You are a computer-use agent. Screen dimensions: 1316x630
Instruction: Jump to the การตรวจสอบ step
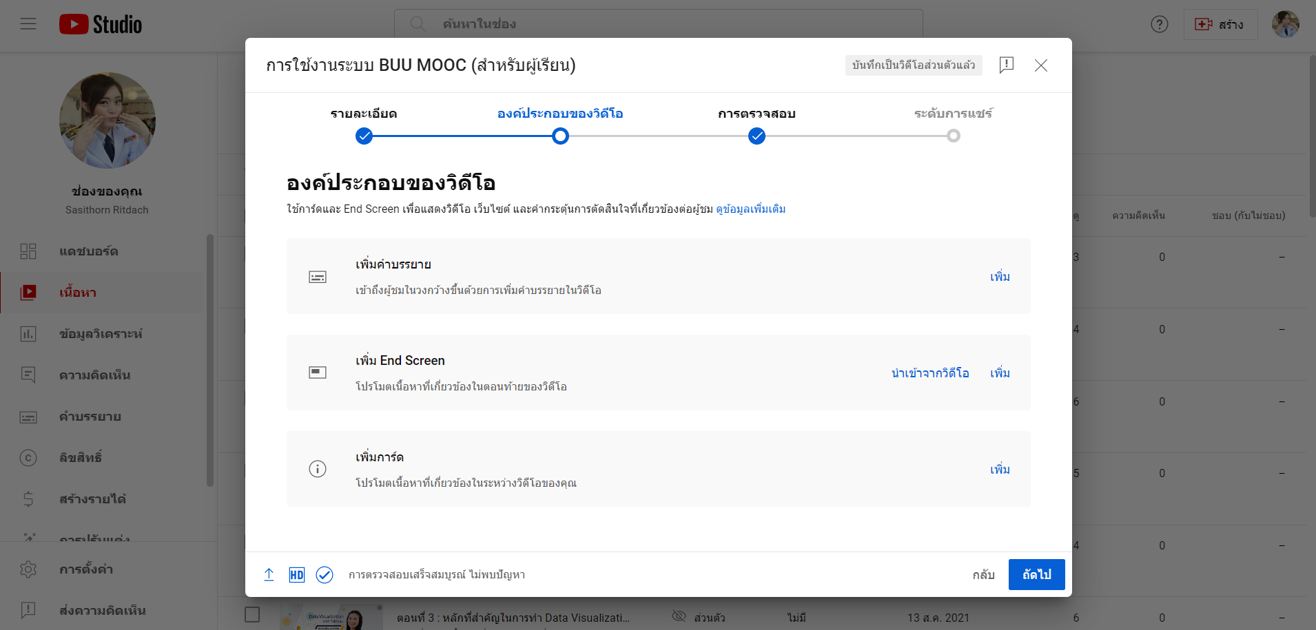tap(757, 136)
